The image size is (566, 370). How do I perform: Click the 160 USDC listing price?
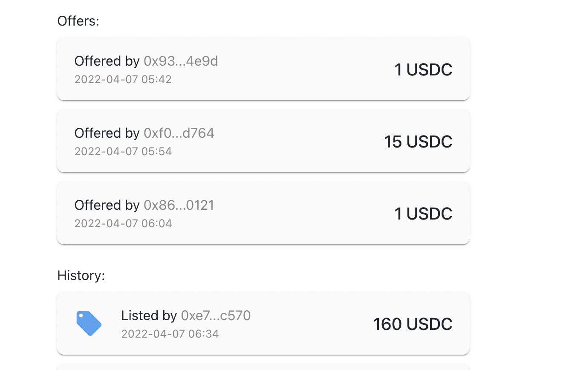tap(413, 324)
